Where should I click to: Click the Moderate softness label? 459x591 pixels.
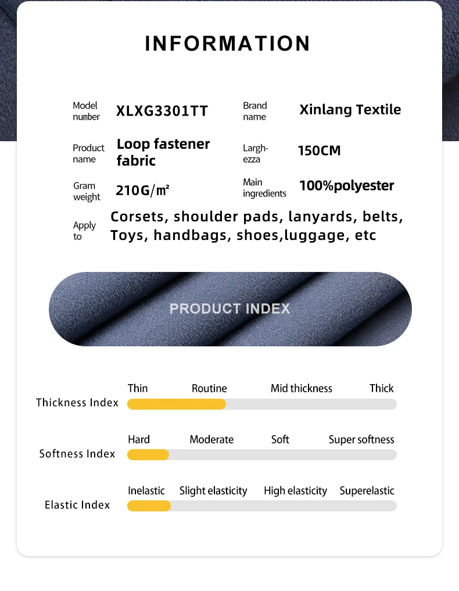point(211,439)
